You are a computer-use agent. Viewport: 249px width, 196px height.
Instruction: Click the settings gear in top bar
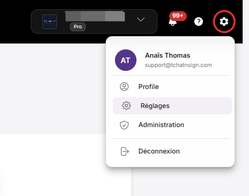[x=224, y=22]
